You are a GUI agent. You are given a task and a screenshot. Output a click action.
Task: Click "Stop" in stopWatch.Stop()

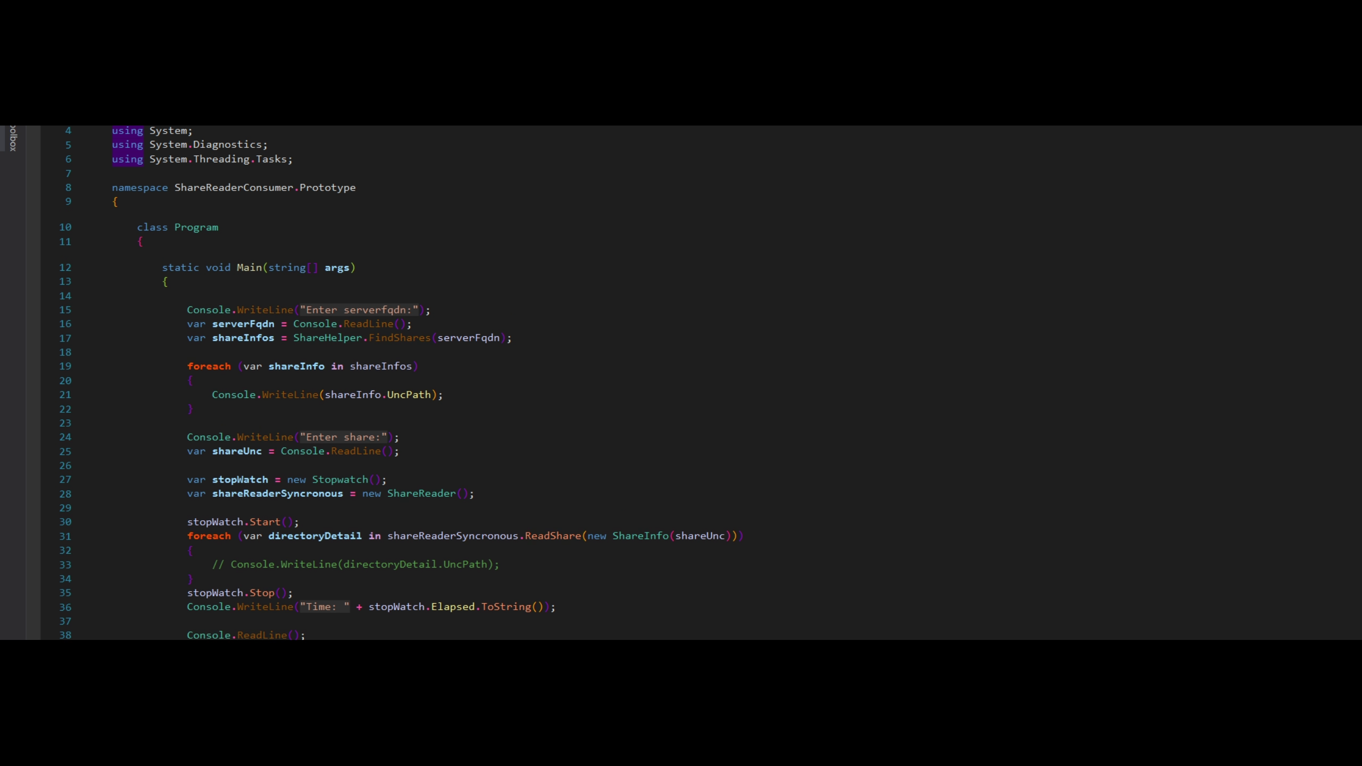click(x=262, y=593)
